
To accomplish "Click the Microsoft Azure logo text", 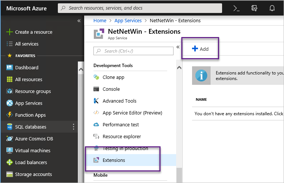I will click(26, 8).
